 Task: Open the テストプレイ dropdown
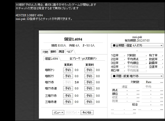[72, 112]
